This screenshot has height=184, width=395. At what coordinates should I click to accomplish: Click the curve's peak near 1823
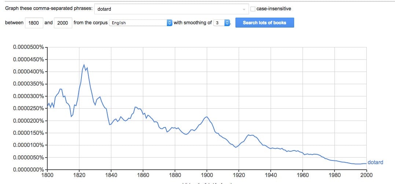coord(84,65)
